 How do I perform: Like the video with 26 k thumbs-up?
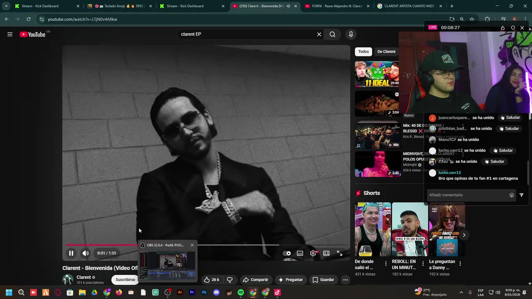pyautogui.click(x=211, y=279)
